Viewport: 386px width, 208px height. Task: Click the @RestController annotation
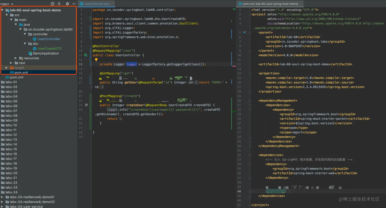point(106,46)
